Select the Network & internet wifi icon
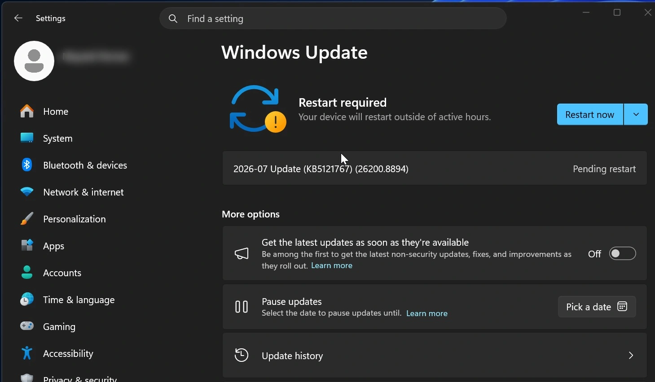Screen dimensions: 655x382 [27, 192]
